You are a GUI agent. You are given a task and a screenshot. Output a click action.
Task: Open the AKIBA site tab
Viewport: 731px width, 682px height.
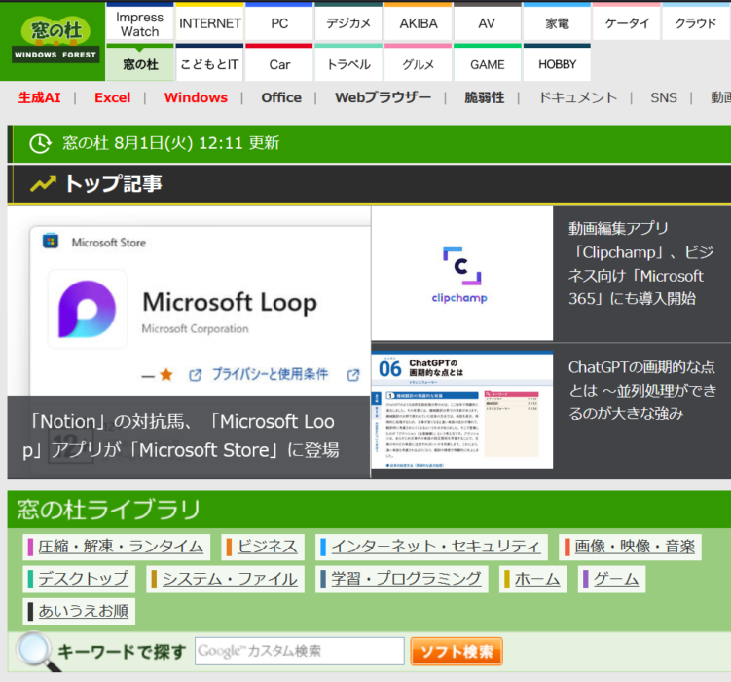(x=418, y=23)
